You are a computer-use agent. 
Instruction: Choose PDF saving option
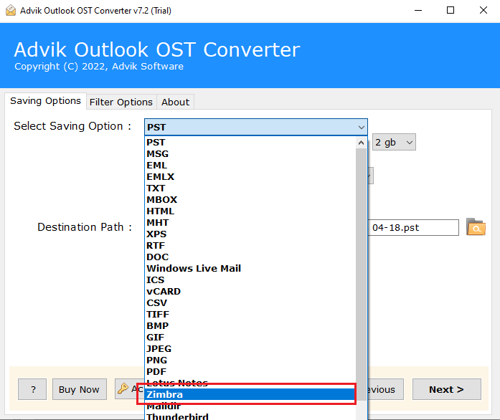tap(250, 371)
